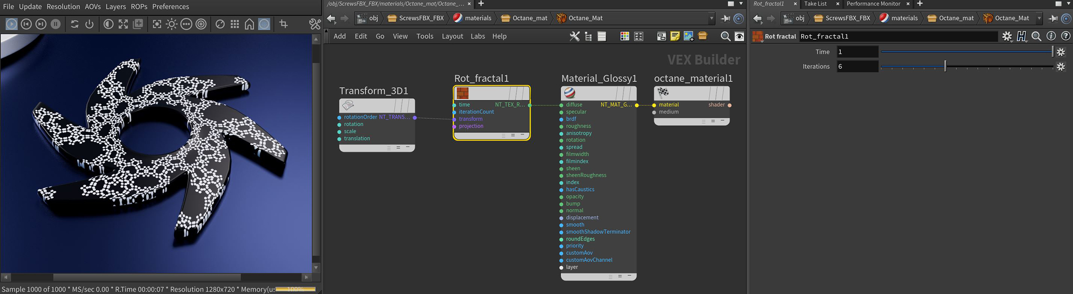
Task: Click the home icon in render toolbar
Action: [x=250, y=24]
